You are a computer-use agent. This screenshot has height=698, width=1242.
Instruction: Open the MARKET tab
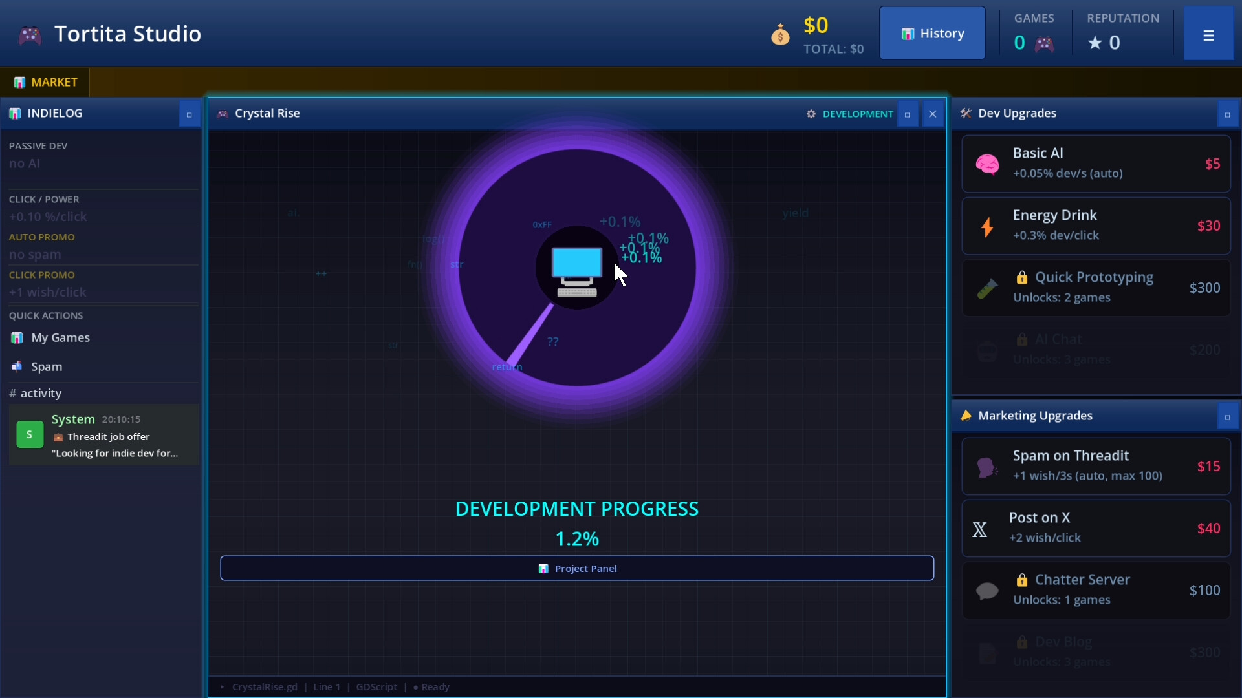click(x=45, y=82)
